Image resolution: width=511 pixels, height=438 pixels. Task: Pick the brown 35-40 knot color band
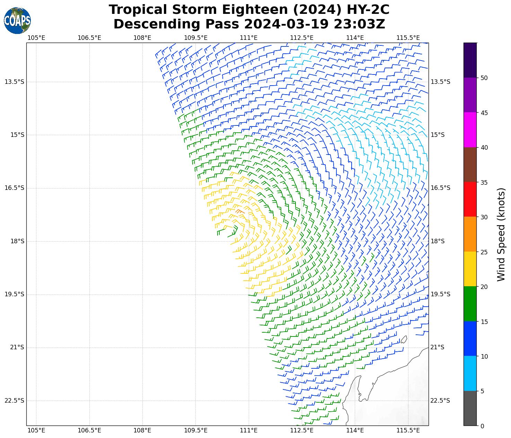pos(470,165)
